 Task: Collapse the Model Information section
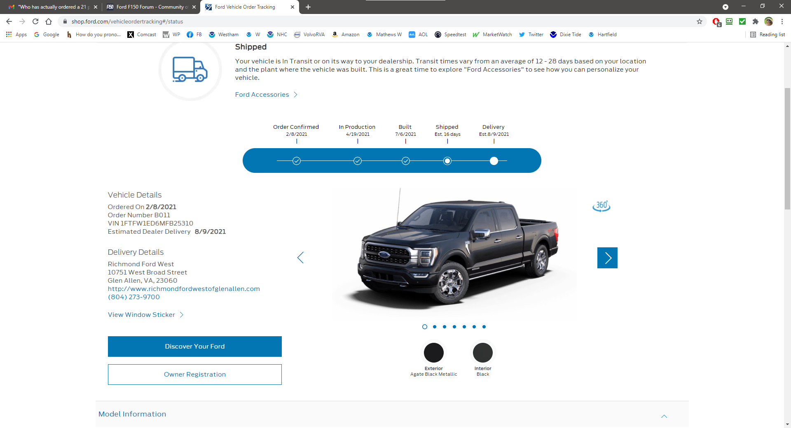664,416
